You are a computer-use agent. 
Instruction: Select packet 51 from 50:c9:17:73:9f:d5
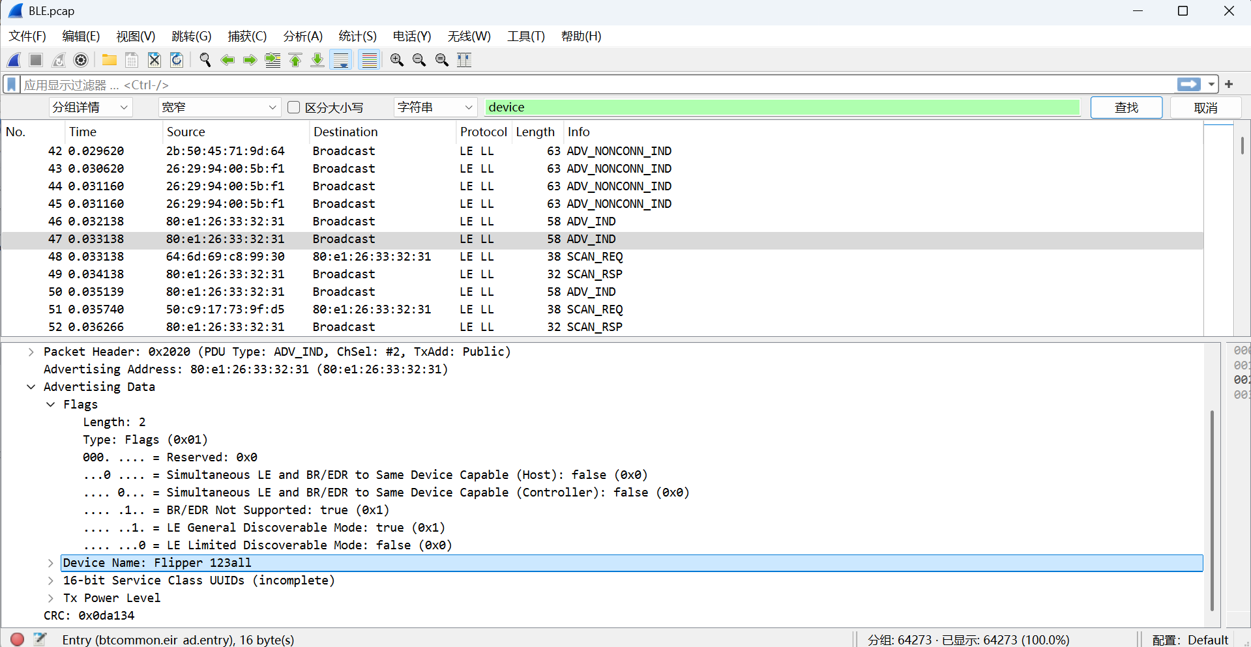[x=602, y=309]
